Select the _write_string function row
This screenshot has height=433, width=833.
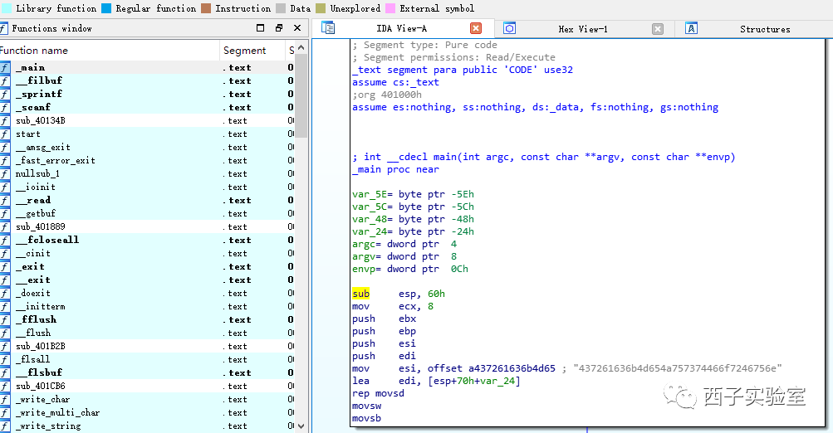point(148,426)
